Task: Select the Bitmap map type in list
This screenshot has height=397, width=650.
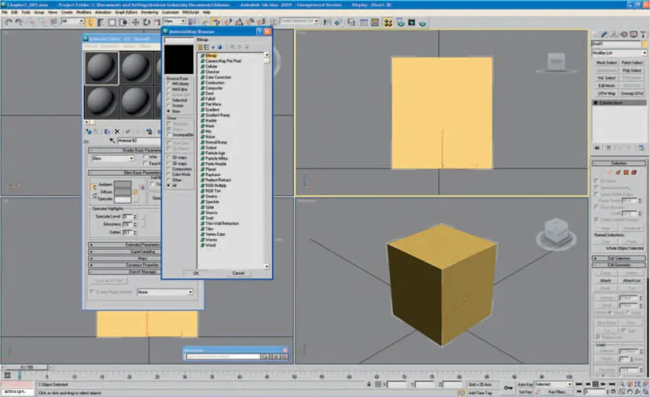Action: [x=212, y=56]
